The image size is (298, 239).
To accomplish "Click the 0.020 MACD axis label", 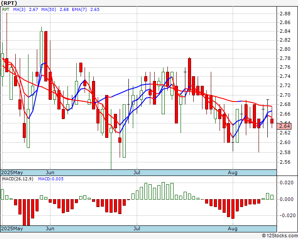I will pos(287,183).
